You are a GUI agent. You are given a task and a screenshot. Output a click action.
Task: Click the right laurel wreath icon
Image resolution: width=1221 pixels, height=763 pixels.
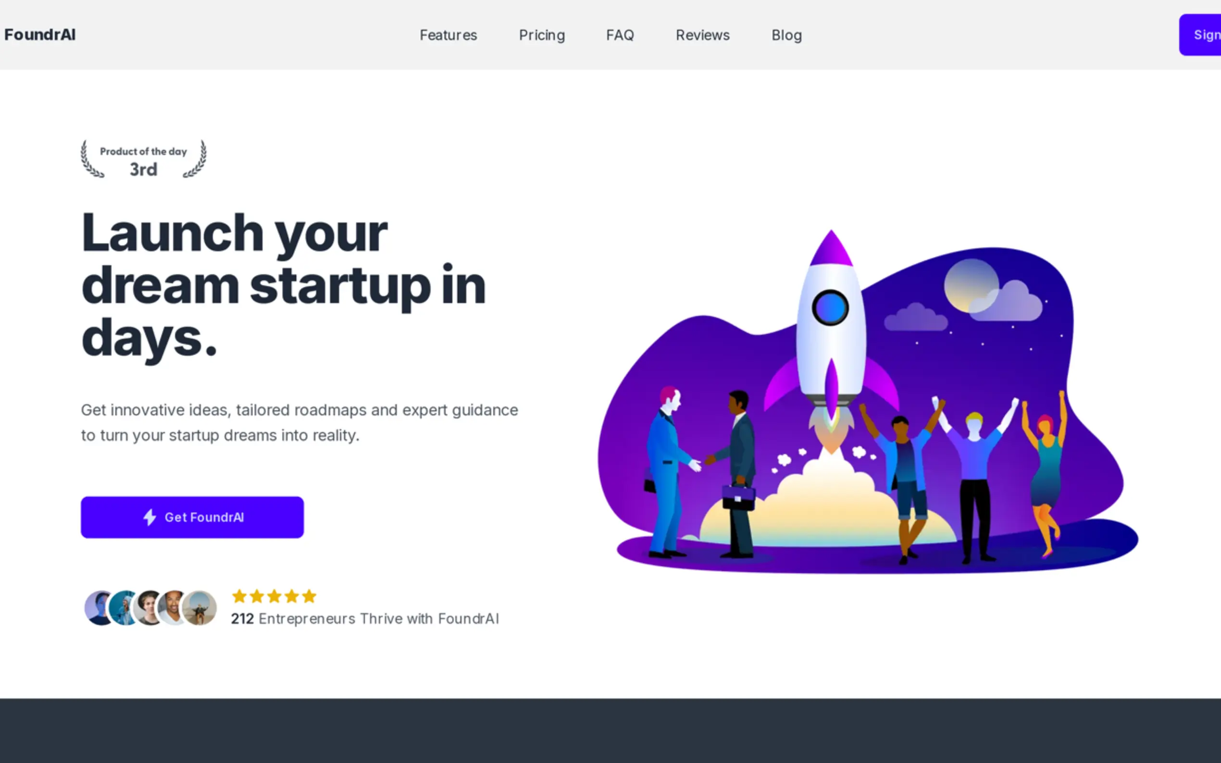(195, 160)
